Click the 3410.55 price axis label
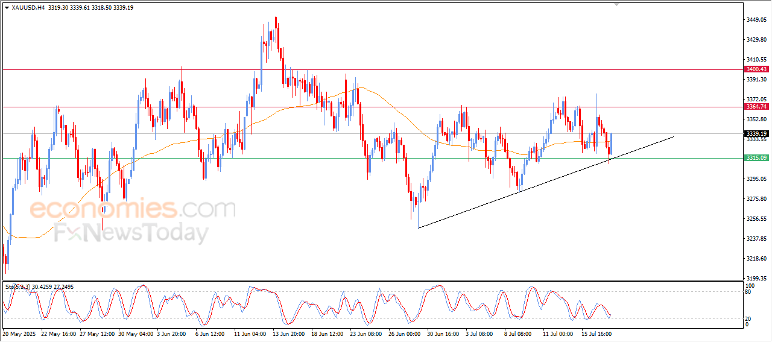Image resolution: width=772 pixels, height=342 pixels. pos(756,60)
